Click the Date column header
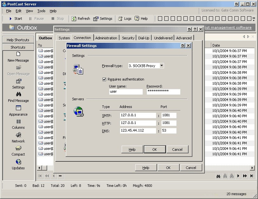Viewport: 258px width, 199px height. click(x=232, y=45)
